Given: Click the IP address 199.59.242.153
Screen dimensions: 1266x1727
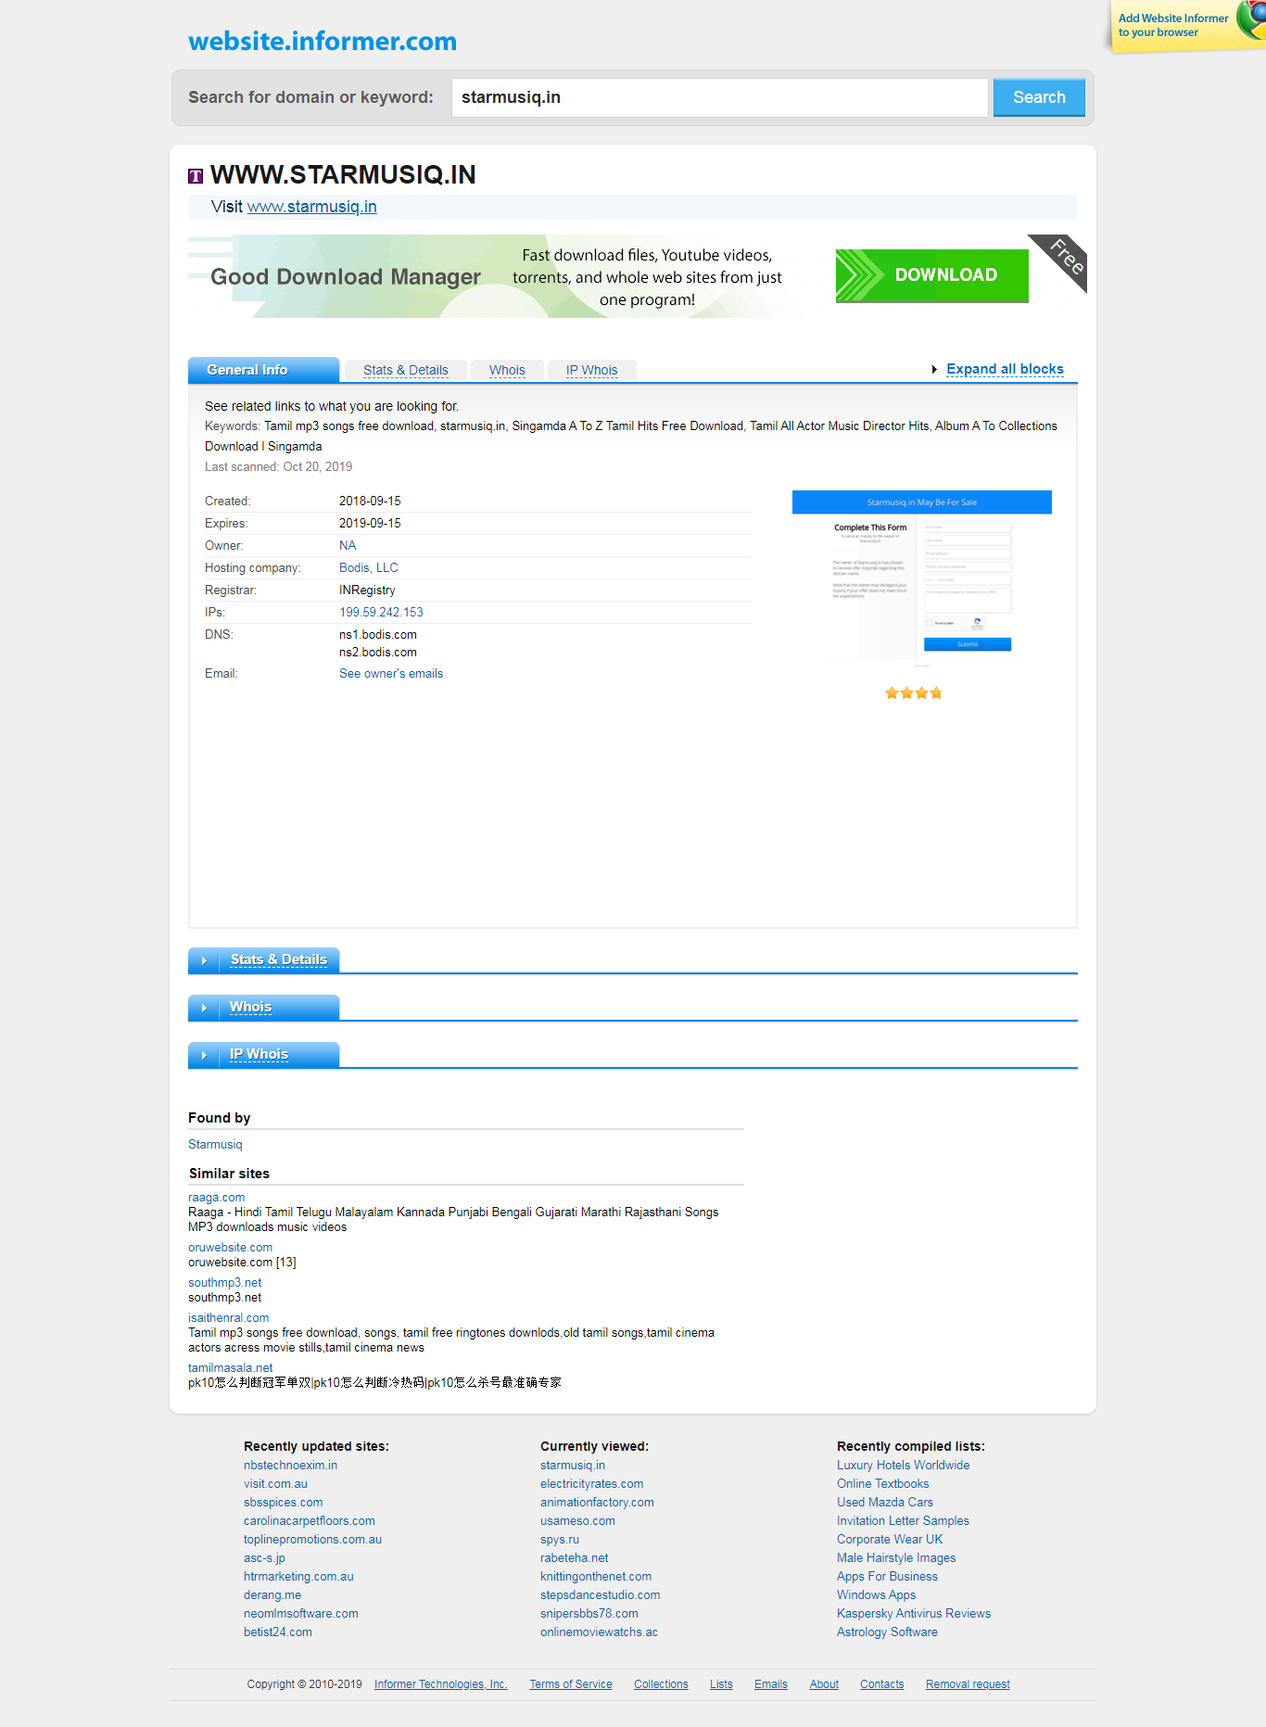Looking at the screenshot, I should (x=381, y=613).
